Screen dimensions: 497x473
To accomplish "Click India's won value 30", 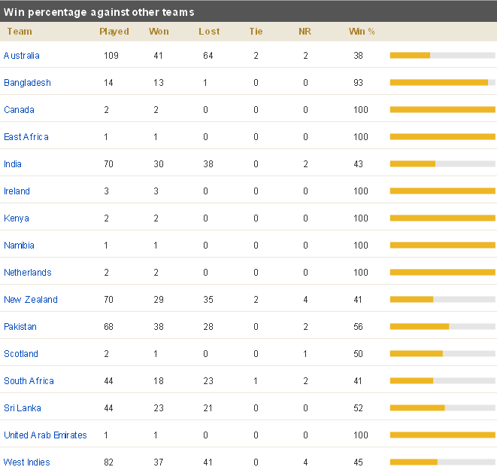I will [x=159, y=163].
